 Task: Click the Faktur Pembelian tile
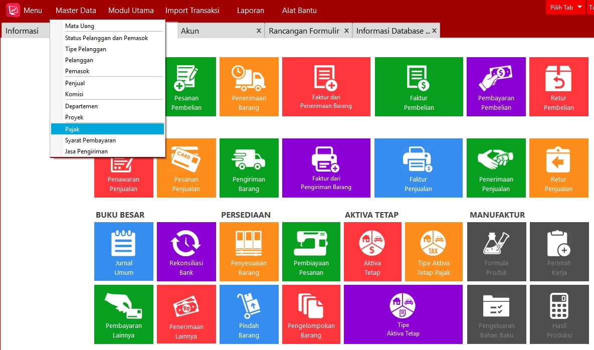click(419, 87)
